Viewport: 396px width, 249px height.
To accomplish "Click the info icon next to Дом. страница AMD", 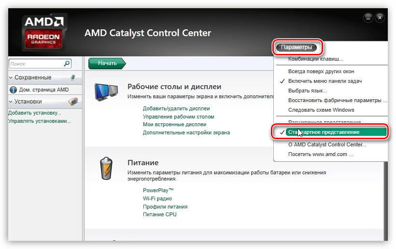I will coord(13,90).
